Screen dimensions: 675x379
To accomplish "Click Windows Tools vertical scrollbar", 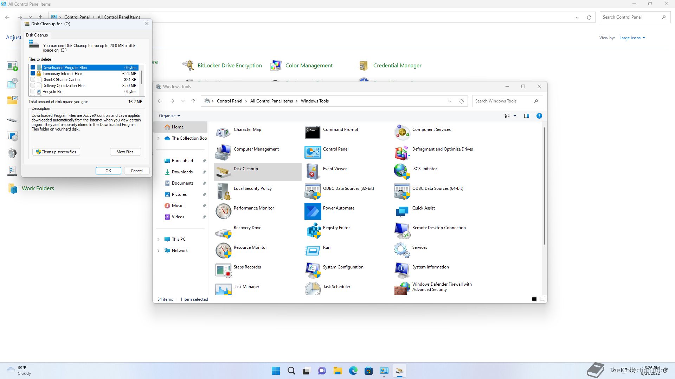I will 544,186.
